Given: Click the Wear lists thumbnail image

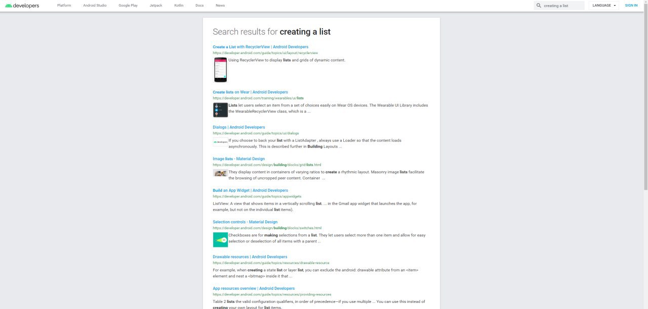Looking at the screenshot, I should (x=220, y=110).
